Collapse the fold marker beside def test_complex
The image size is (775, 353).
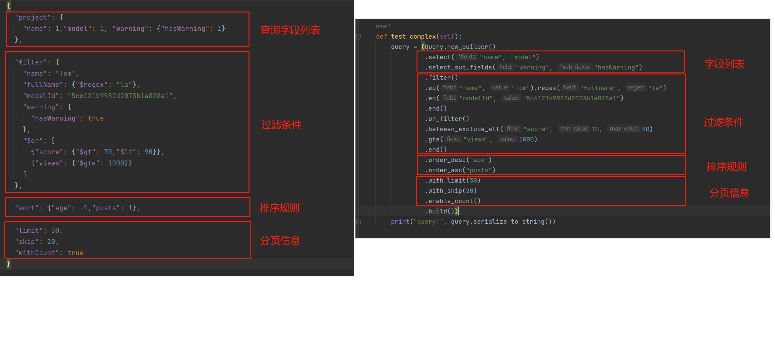pyautogui.click(x=358, y=37)
